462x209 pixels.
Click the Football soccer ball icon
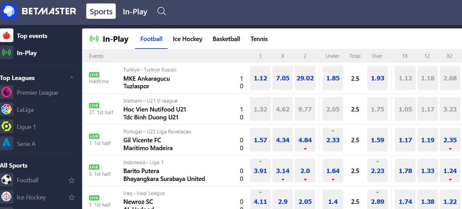[6, 180]
